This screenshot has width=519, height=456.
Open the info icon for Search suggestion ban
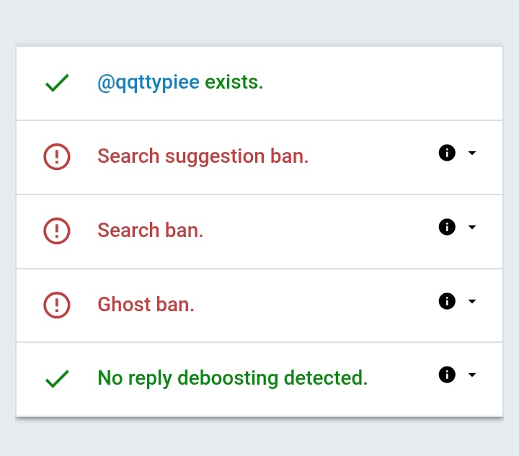(447, 153)
